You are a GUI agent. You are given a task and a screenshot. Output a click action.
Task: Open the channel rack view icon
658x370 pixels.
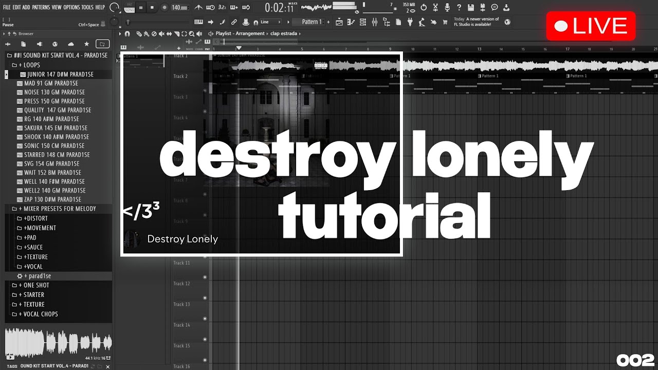pos(362,22)
